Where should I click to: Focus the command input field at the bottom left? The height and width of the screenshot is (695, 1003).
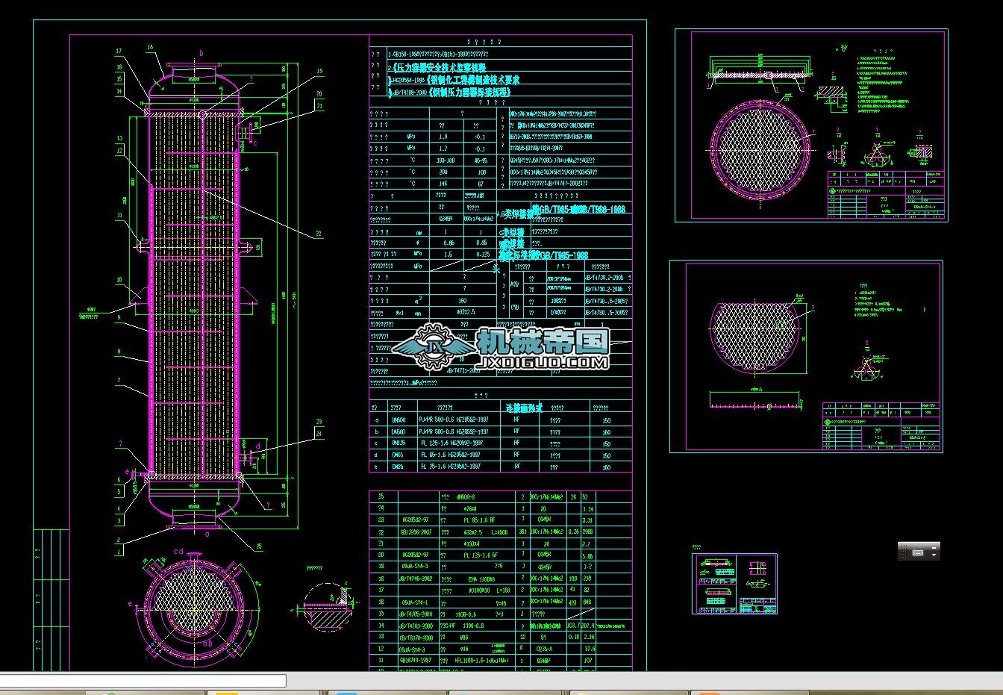tap(143, 681)
